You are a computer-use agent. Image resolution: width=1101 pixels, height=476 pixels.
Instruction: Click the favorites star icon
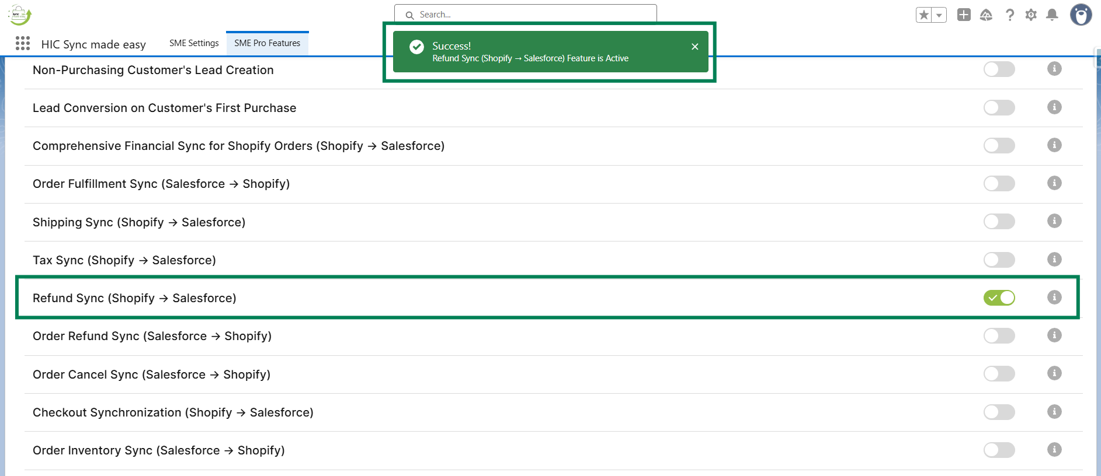[x=924, y=15]
